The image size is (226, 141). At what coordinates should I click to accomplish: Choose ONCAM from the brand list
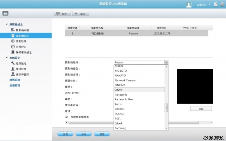(139, 85)
